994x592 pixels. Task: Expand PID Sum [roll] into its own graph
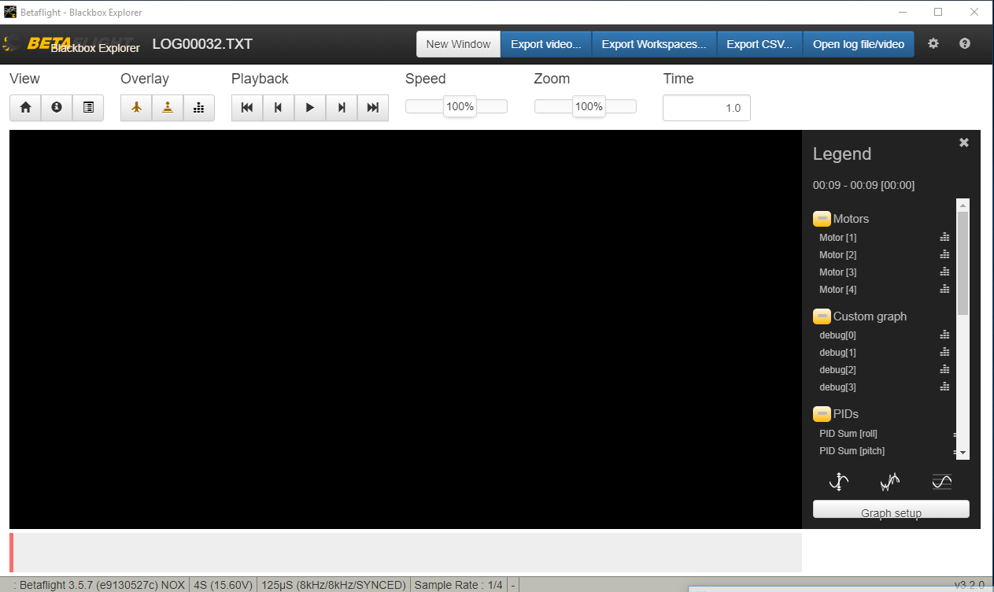(956, 434)
